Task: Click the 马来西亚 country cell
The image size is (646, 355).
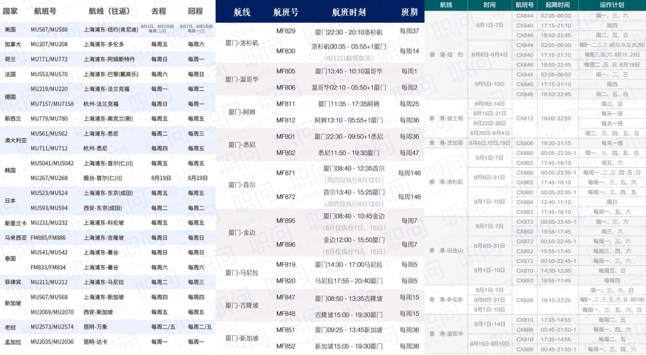Action: [x=16, y=238]
